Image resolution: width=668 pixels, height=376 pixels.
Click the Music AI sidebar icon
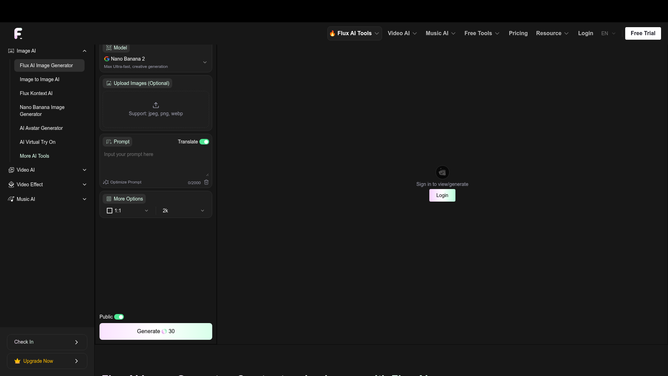pyautogui.click(x=11, y=199)
